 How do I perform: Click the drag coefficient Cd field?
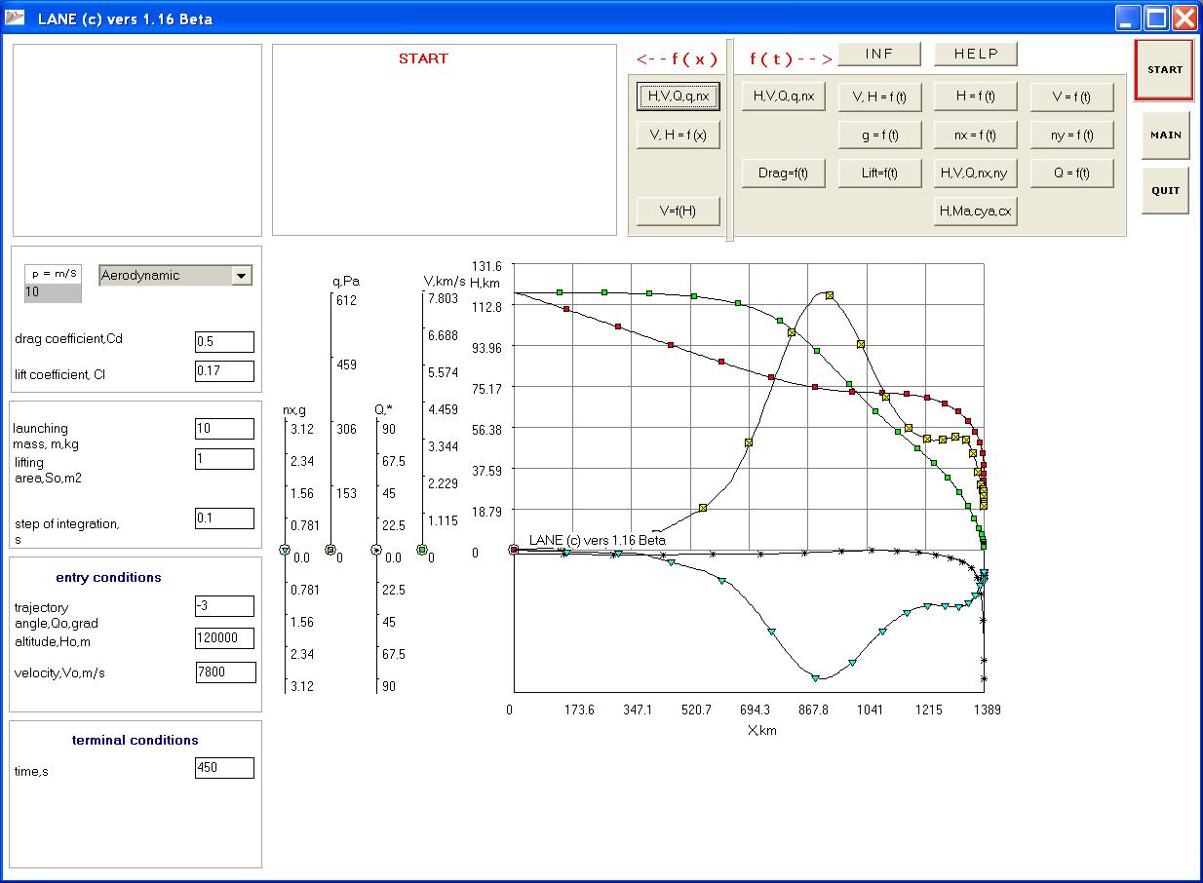(x=224, y=342)
